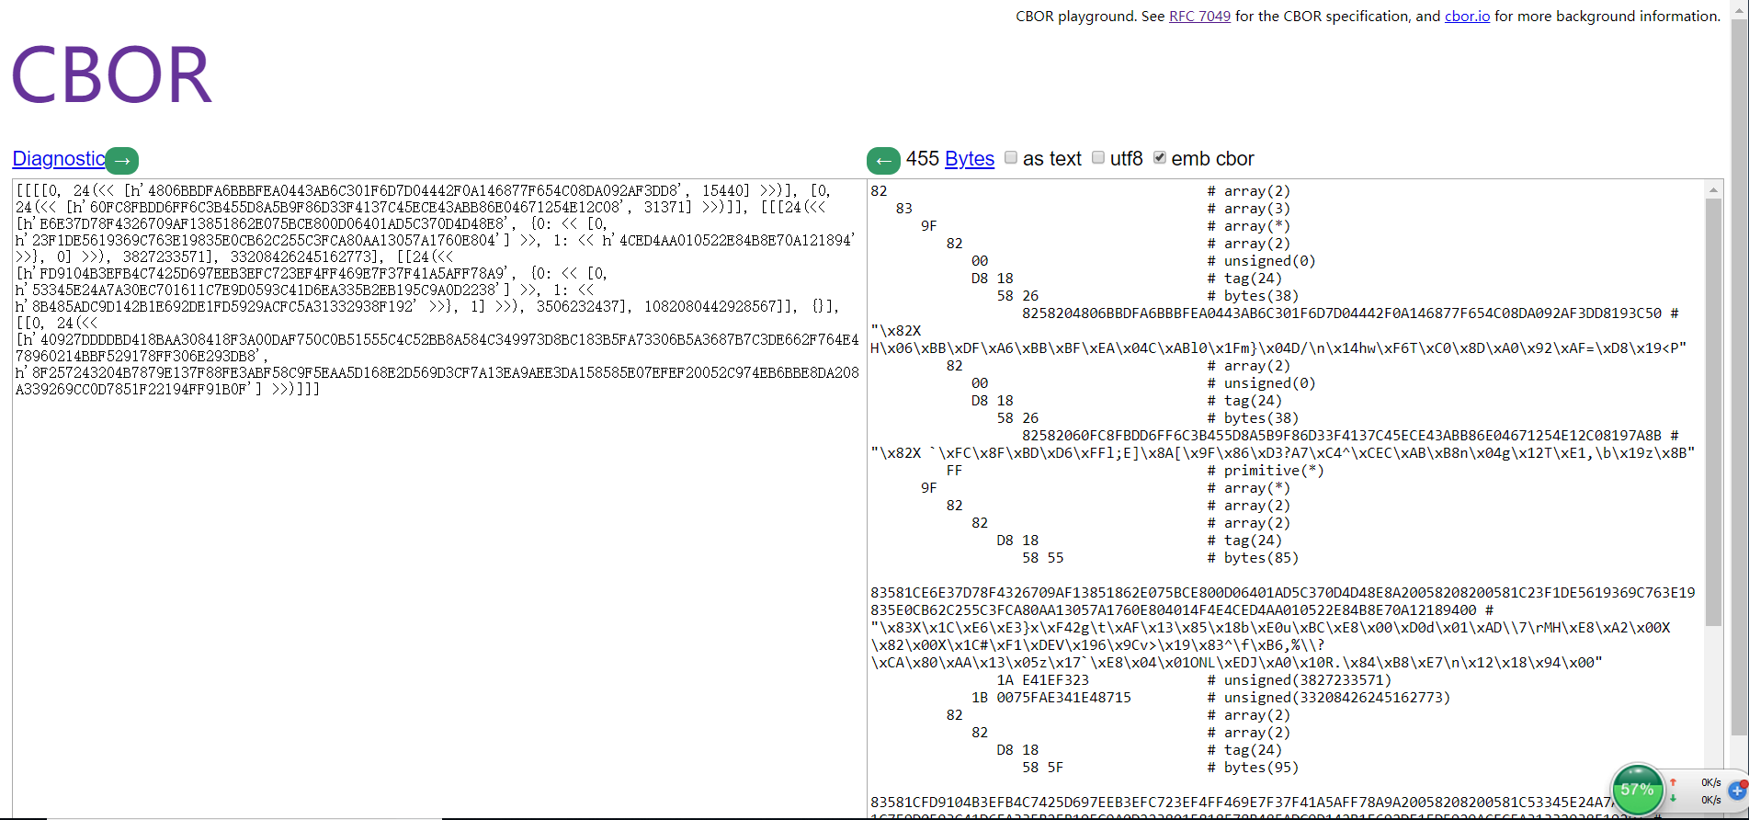Click the red upload speed arrow
The image size is (1749, 820).
tap(1674, 782)
